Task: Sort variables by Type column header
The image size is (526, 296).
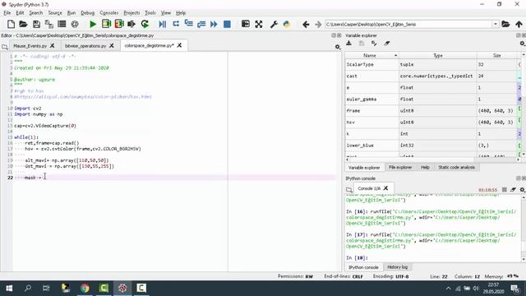Action: tap(438, 55)
